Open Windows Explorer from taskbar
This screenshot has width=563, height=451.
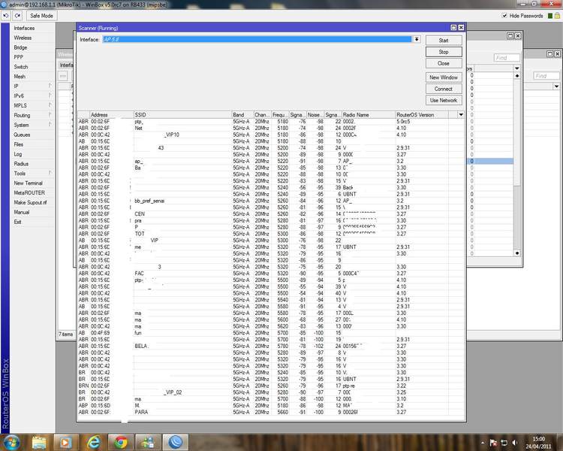click(x=39, y=442)
